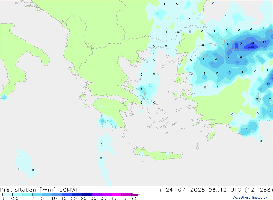
Task: Open the weatheronline.co.uk copyright link
Action: 250,198
